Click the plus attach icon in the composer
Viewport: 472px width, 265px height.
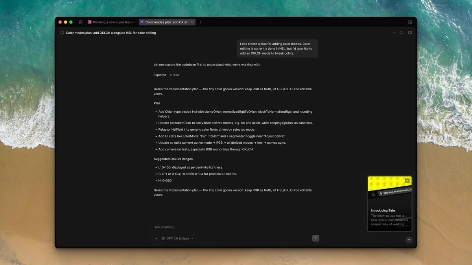click(x=156, y=238)
